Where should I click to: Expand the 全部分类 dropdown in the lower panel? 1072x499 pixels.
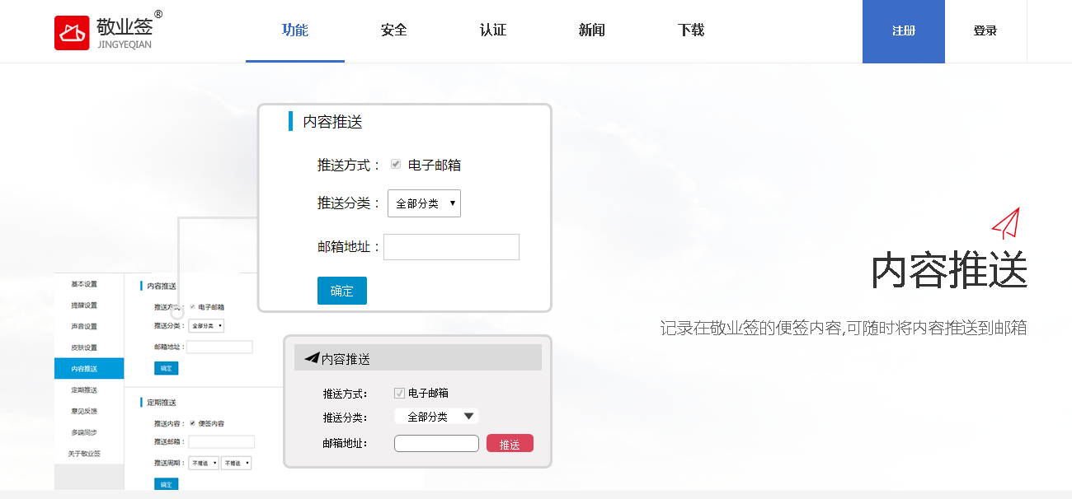[x=436, y=416]
